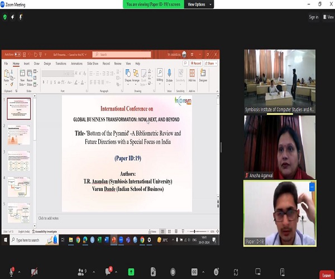
Task: Toggle Normal view button in status bar
Action: tap(162, 232)
